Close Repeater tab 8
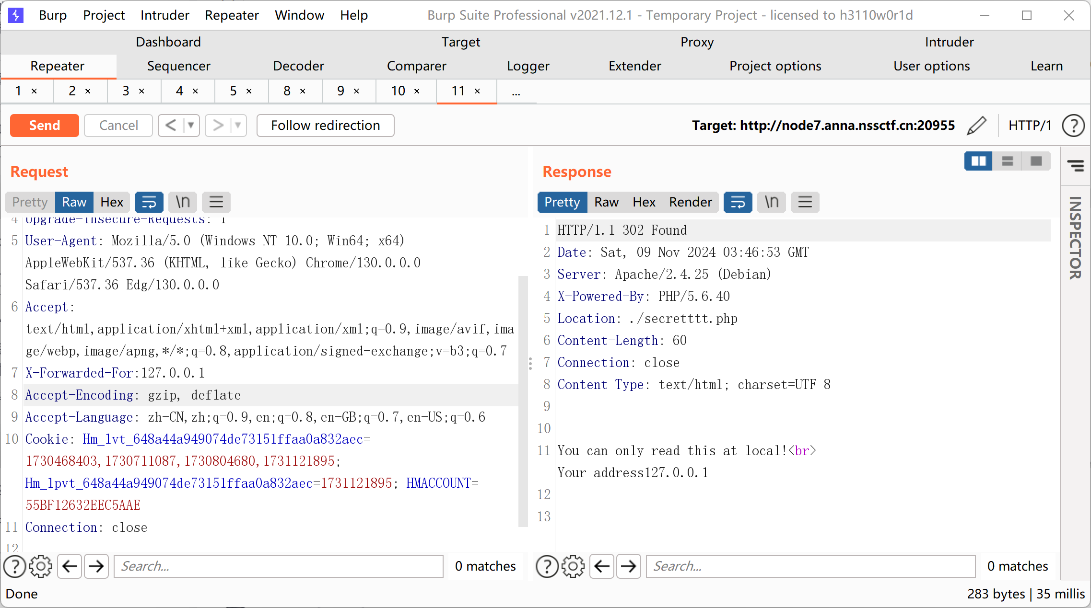1091x608 pixels. [x=303, y=91]
